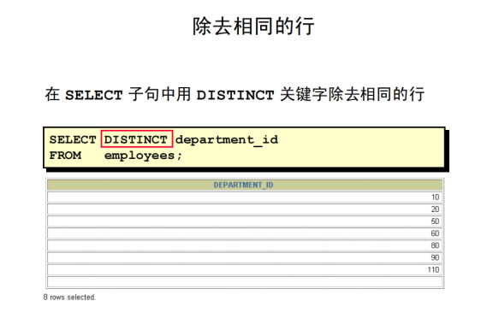Click the employees; table name
499x324 pixels.
click(x=143, y=156)
